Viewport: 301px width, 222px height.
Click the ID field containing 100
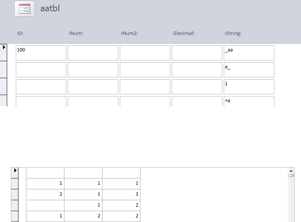41,53
